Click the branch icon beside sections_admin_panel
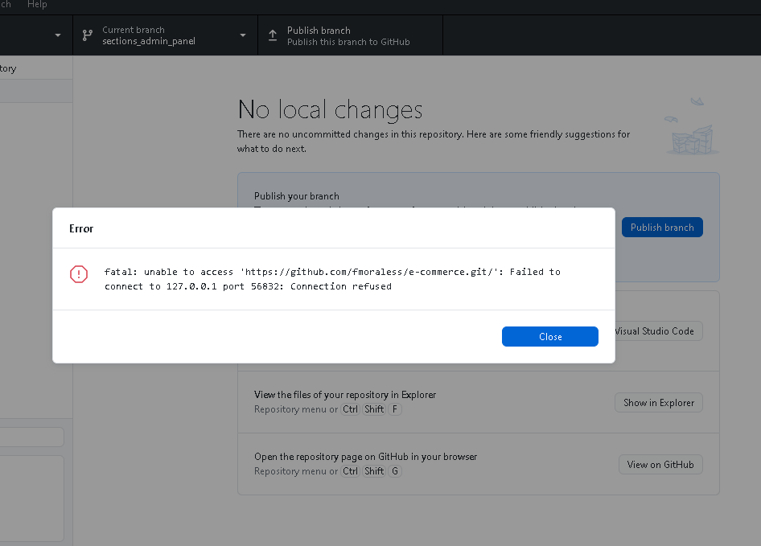The image size is (761, 546). click(86, 35)
